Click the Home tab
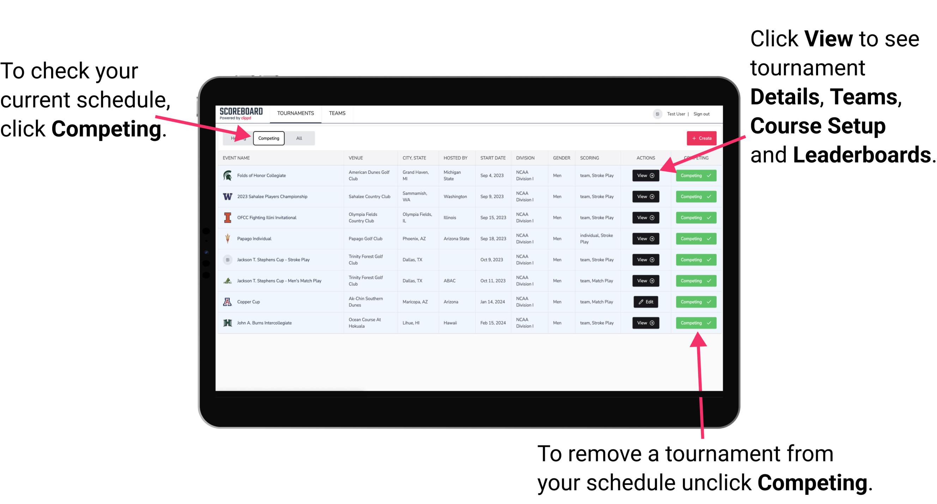The height and width of the screenshot is (504, 937). coord(238,138)
